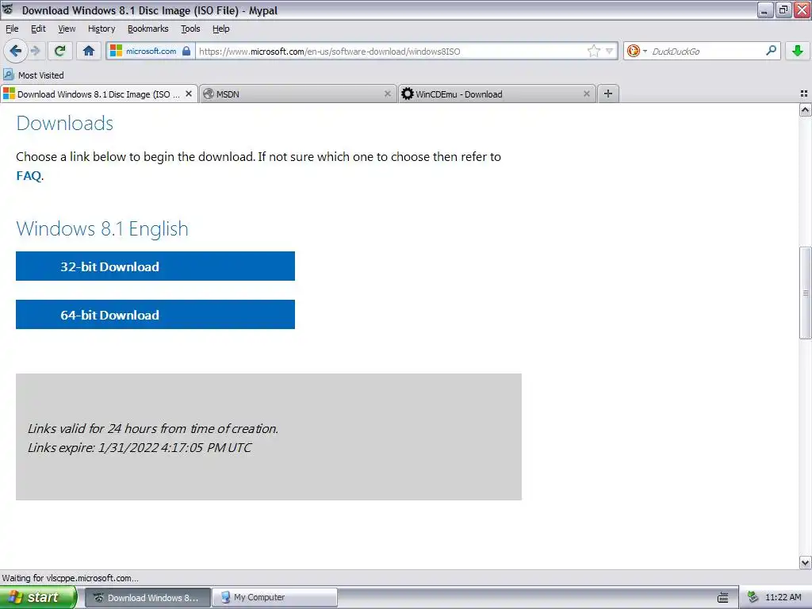Click the Links expire date text
The height and width of the screenshot is (609, 812).
[140, 447]
